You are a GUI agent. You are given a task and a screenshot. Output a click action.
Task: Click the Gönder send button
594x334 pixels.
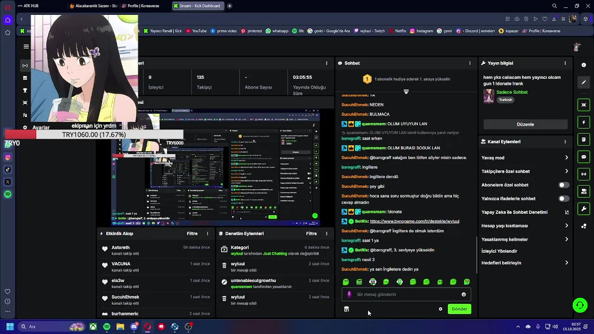click(459, 309)
